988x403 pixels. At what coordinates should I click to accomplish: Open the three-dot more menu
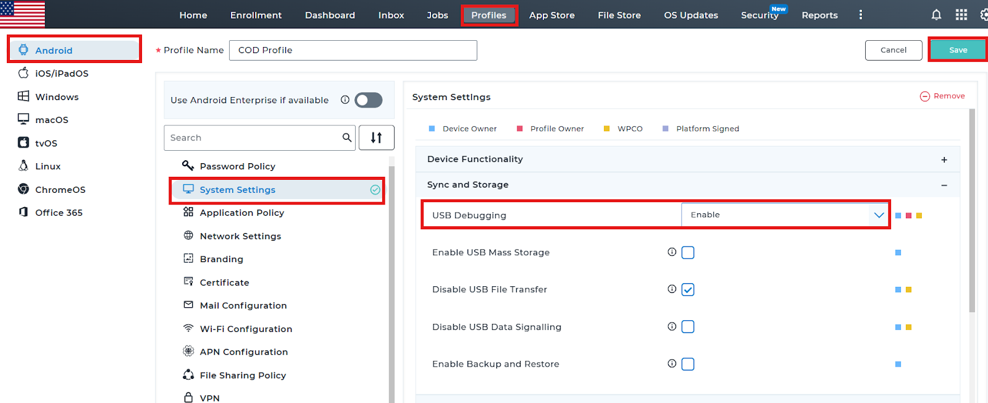(861, 15)
